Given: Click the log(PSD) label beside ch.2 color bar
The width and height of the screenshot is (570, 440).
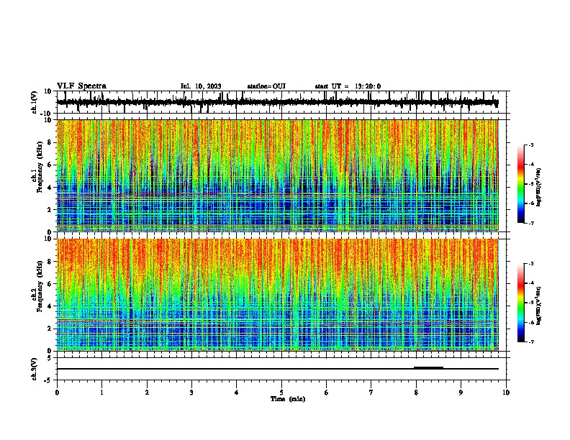Looking at the screenshot, I should point(539,306).
